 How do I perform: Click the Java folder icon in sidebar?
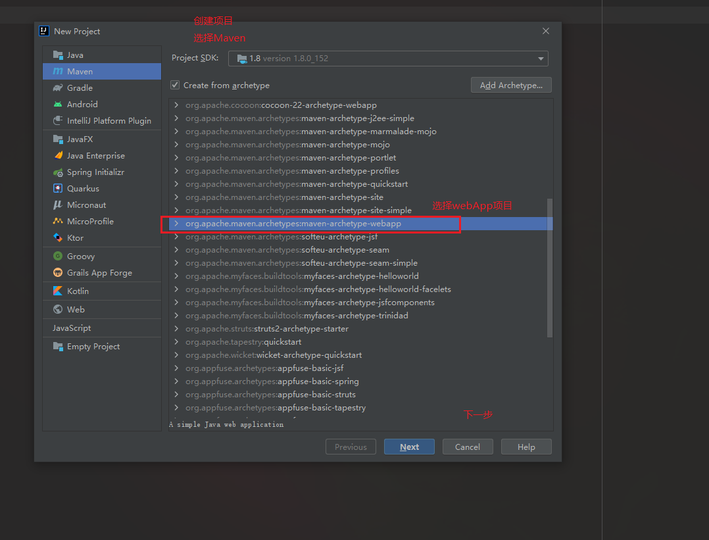58,55
